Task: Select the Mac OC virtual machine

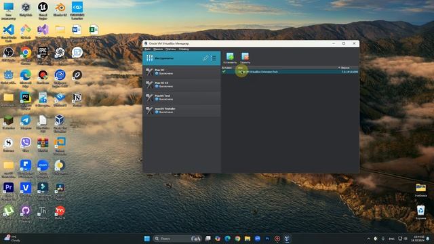Action: (x=182, y=72)
